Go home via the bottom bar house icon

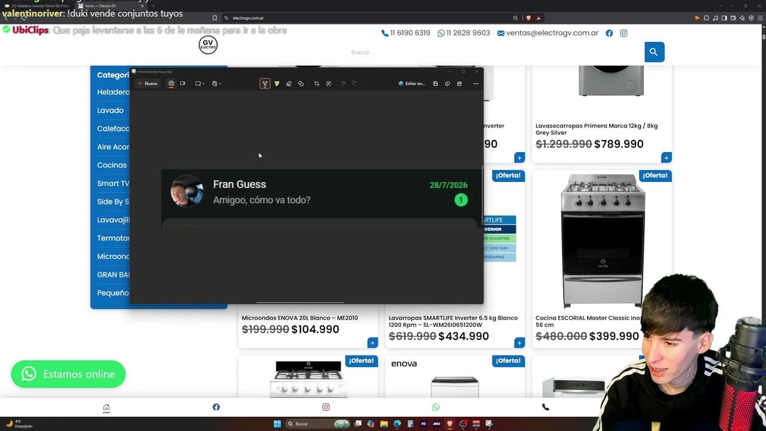(x=107, y=408)
